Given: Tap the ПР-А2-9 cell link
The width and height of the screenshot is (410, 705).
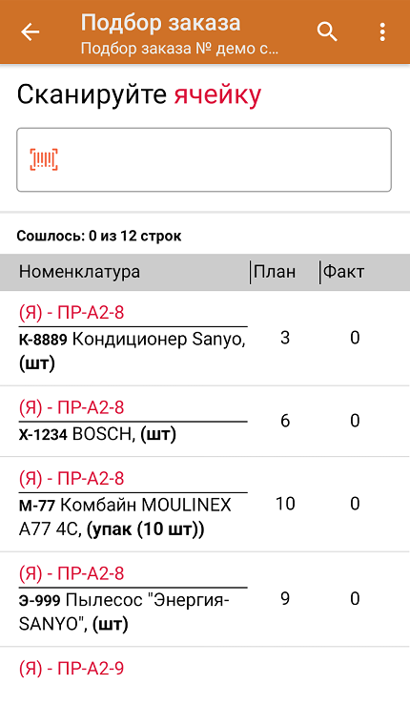Looking at the screenshot, I should click(x=72, y=669).
